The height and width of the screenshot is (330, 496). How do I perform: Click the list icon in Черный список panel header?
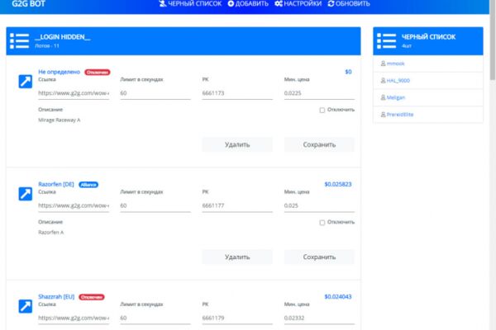pos(386,41)
